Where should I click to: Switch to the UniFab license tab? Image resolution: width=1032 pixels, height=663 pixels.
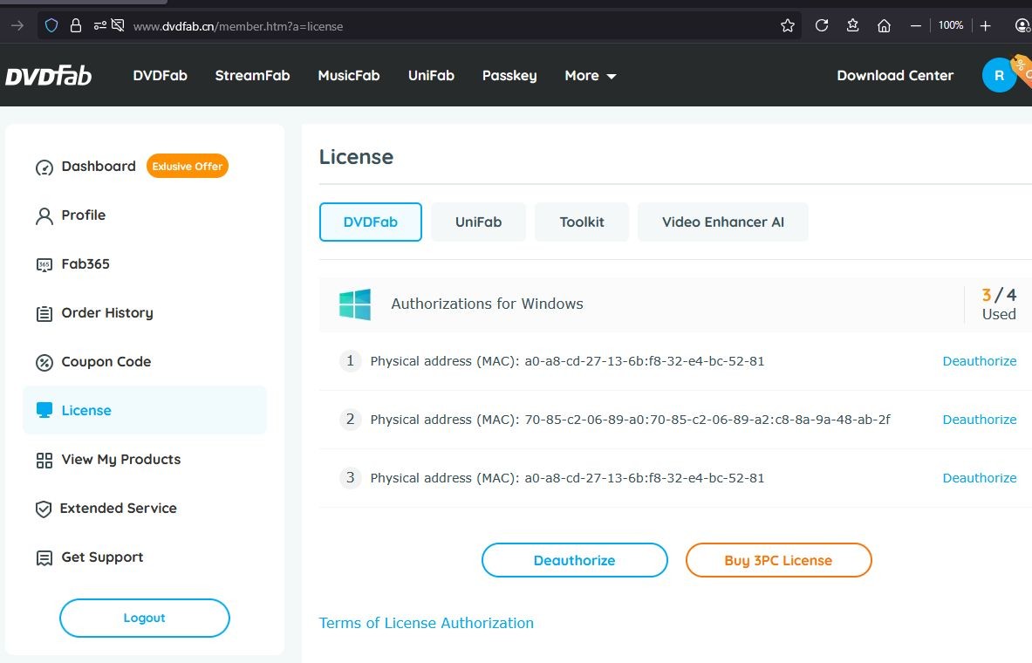[478, 222]
